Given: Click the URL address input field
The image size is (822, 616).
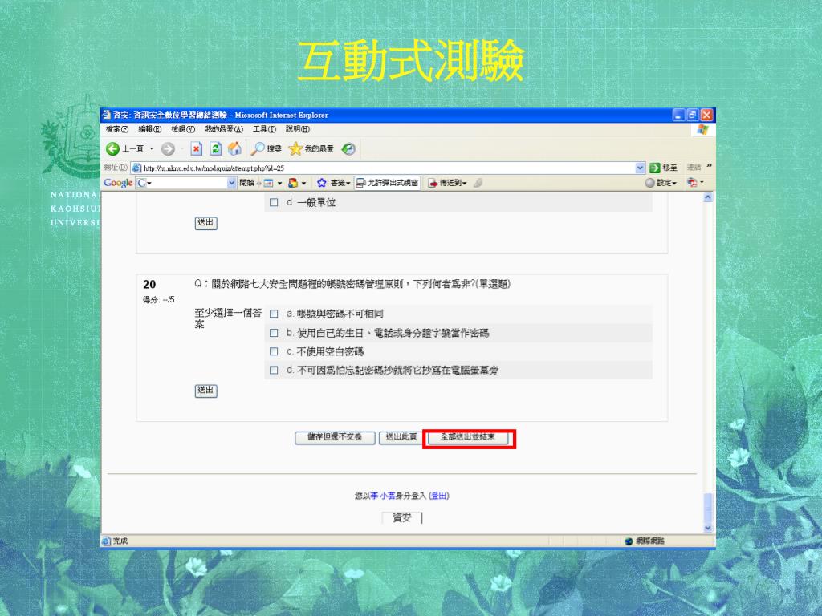Looking at the screenshot, I should [x=388, y=168].
